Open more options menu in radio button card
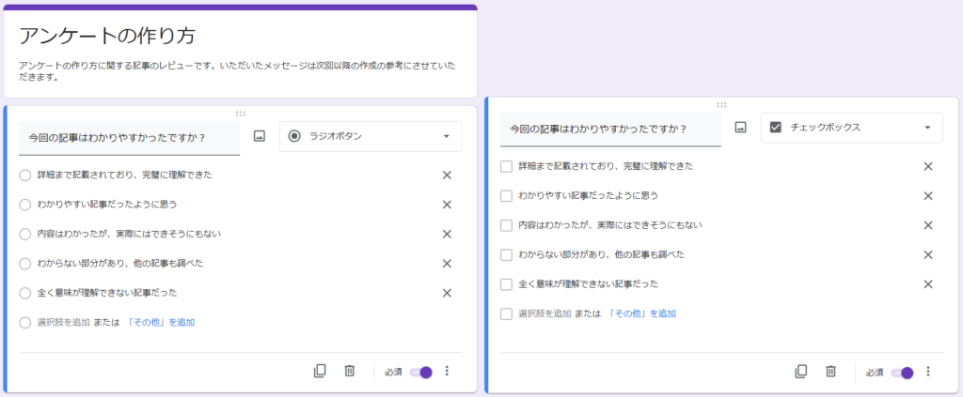Screen dimensions: 963x397 [x=447, y=371]
